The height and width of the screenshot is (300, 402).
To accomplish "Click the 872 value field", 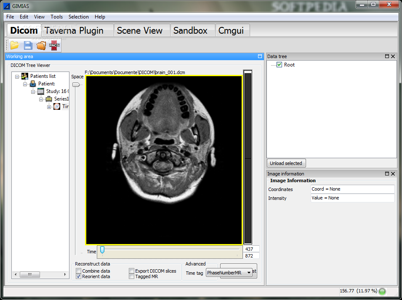I will point(251,256).
